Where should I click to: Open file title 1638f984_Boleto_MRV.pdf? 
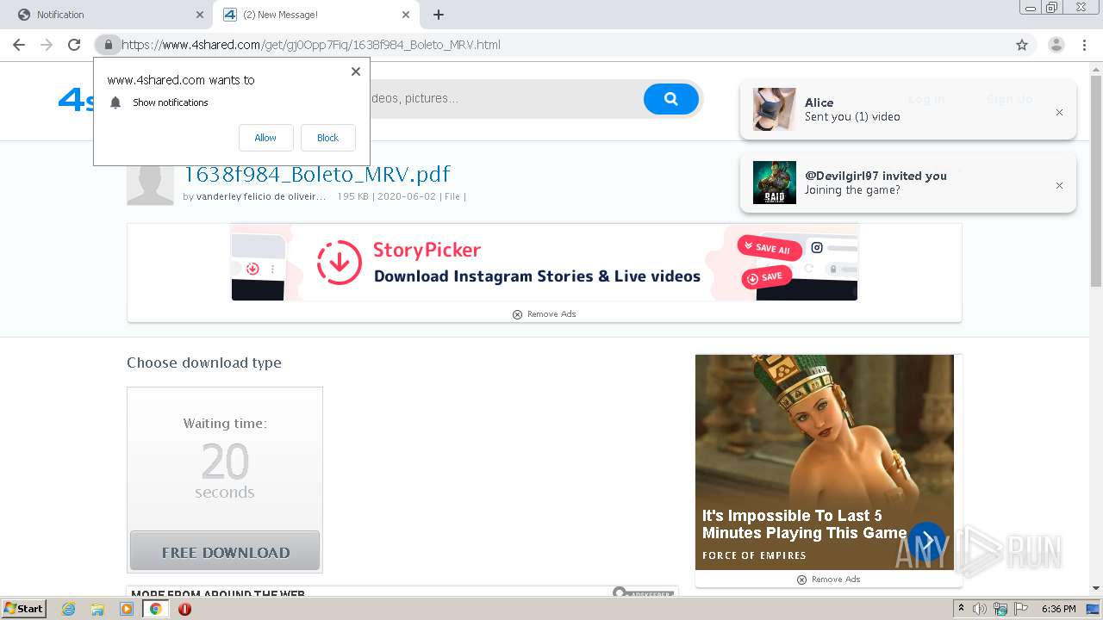tap(316, 174)
